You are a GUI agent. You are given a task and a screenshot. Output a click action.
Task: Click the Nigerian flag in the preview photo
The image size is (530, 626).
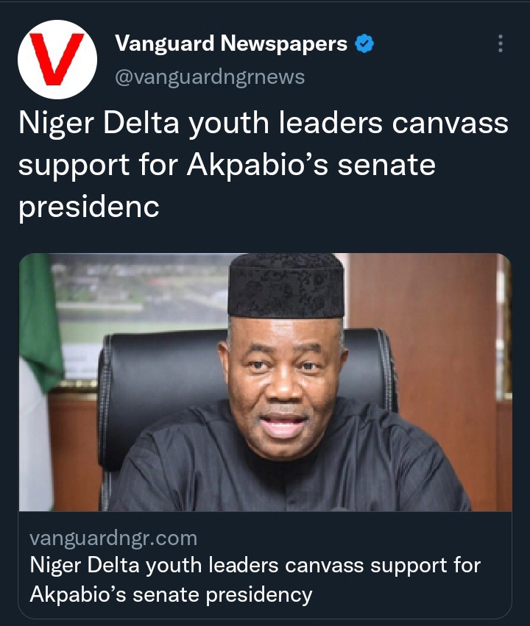[x=37, y=331]
